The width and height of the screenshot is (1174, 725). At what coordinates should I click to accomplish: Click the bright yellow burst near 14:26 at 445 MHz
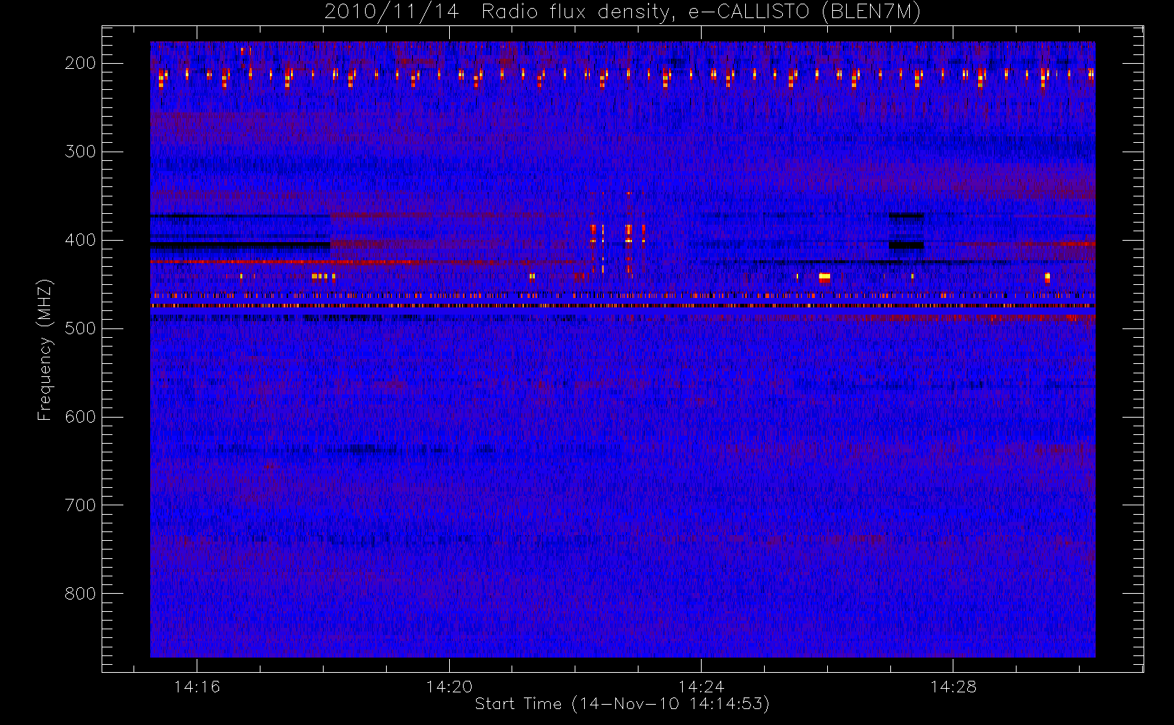pos(824,277)
